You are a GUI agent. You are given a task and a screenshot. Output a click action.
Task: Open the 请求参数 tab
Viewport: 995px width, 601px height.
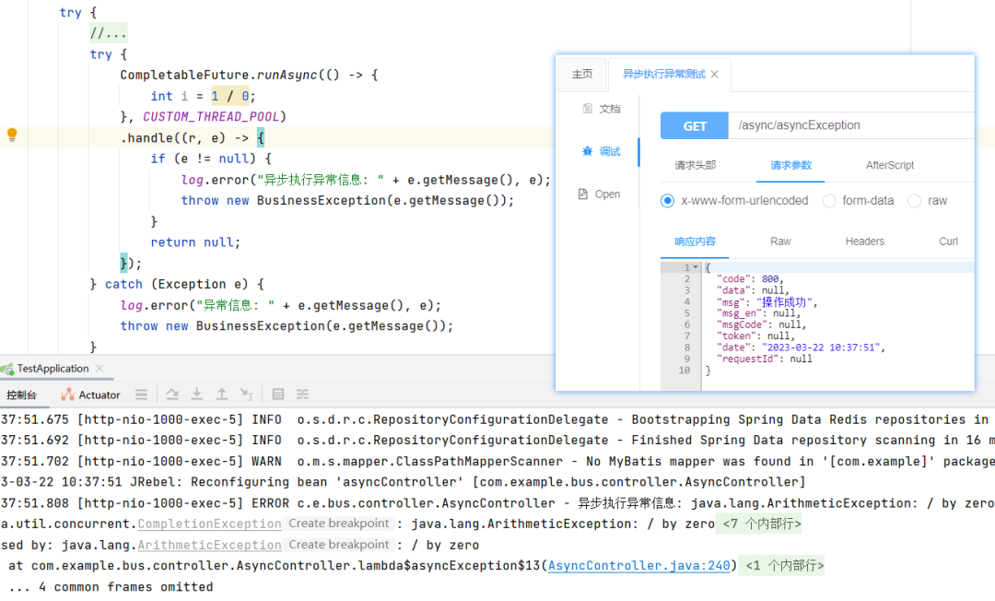790,165
